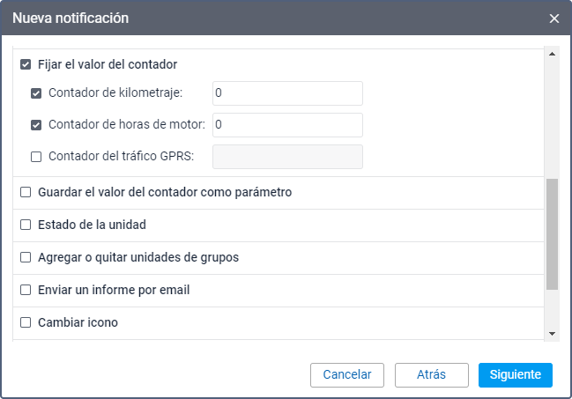Enable the Estado de la unidad option
572x399 pixels.
[x=26, y=225]
